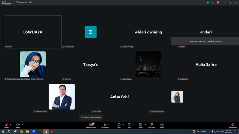This screenshot has height=134, width=239.
Task: Click gabriel aulia name label
Action: (126, 79)
